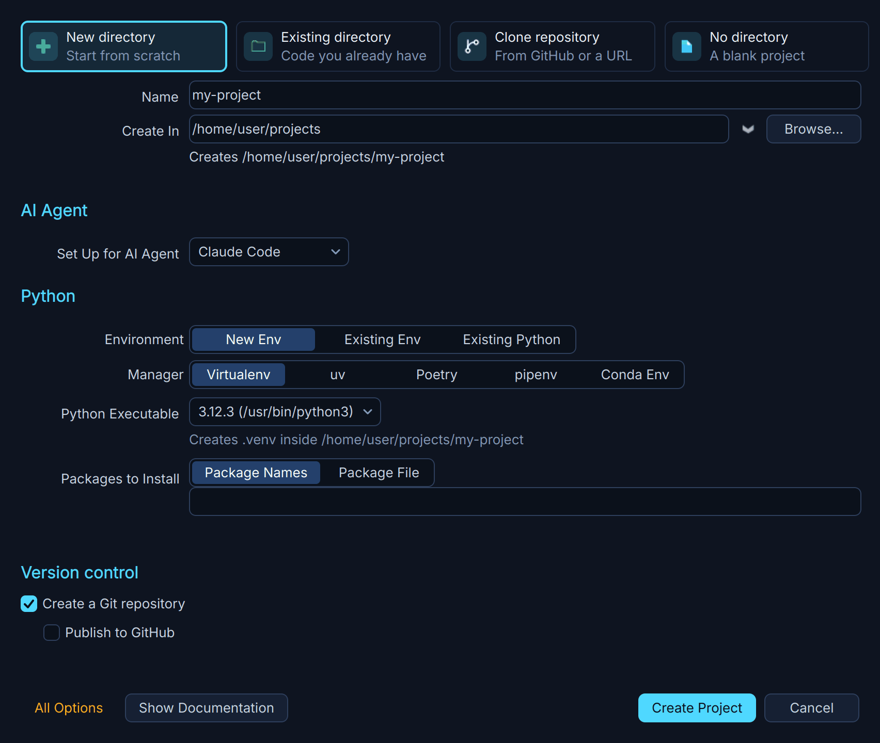The width and height of the screenshot is (880, 743).
Task: Cancel the new project dialog
Action: click(x=812, y=708)
